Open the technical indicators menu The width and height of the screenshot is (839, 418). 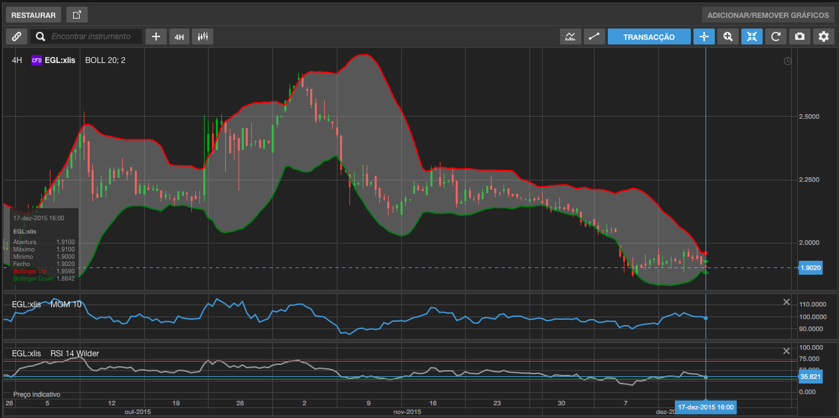tap(570, 36)
